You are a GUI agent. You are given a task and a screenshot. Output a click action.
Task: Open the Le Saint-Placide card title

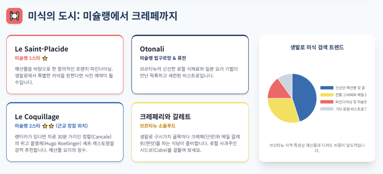point(42,49)
